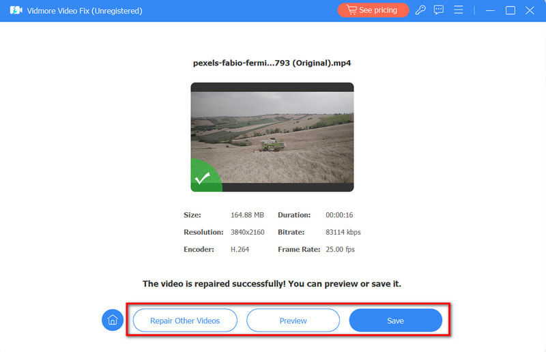
Task: Click the Home icon button
Action: [113, 320]
